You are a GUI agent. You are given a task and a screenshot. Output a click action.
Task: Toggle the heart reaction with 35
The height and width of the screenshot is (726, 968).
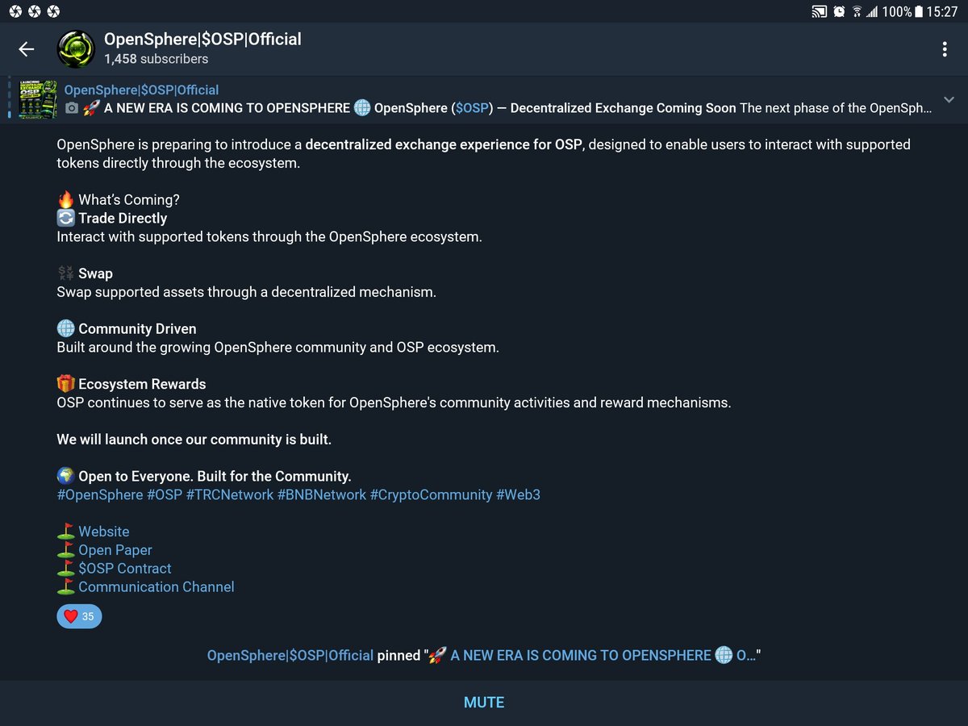point(79,616)
